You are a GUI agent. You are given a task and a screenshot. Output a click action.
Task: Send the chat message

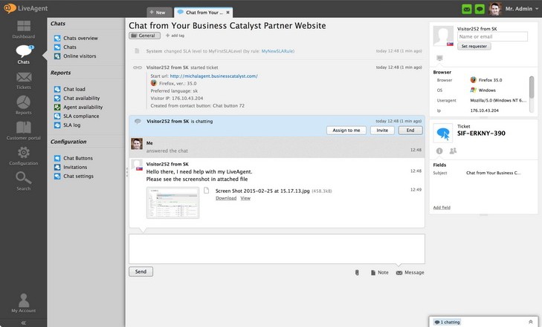pyautogui.click(x=141, y=271)
